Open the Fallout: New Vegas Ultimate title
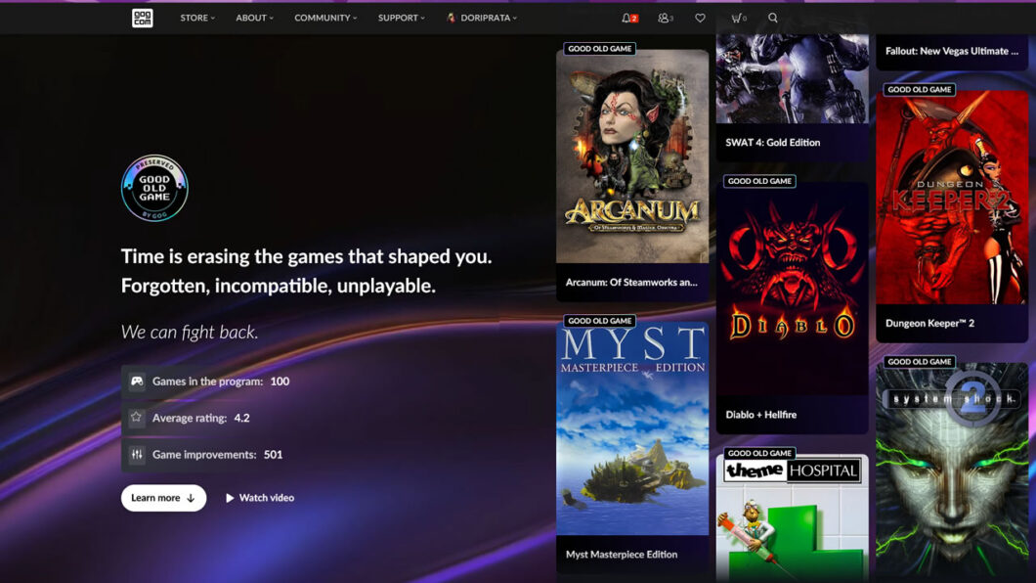Image resolution: width=1036 pixels, height=583 pixels. click(951, 51)
